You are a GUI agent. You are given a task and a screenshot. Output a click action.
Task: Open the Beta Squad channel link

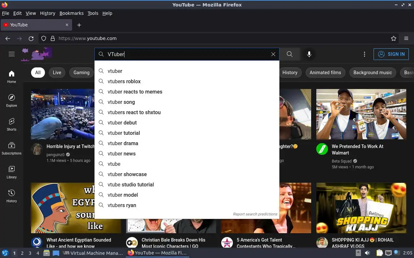342,161
